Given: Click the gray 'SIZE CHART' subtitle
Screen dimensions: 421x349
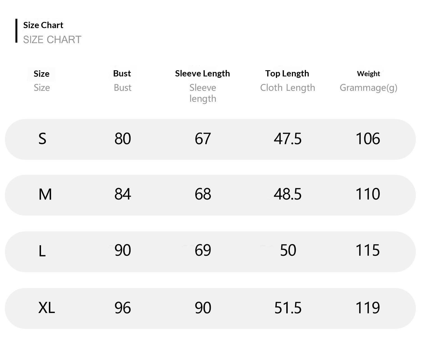Looking at the screenshot, I should (x=52, y=40).
